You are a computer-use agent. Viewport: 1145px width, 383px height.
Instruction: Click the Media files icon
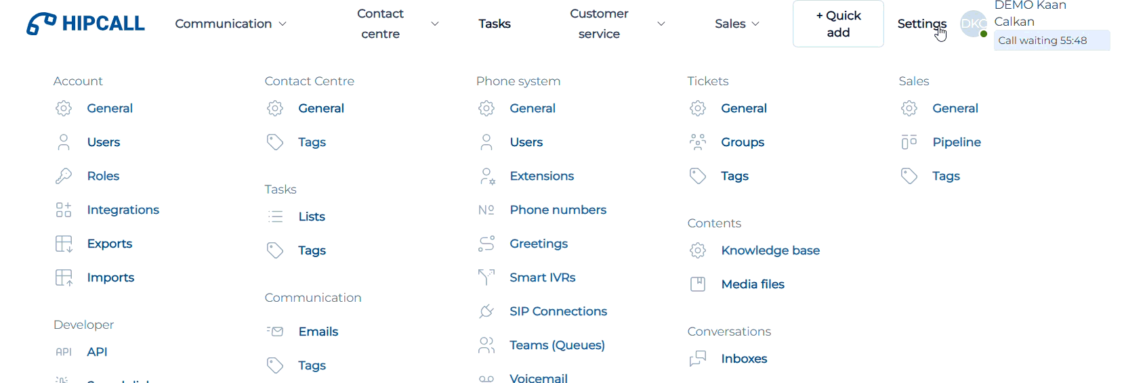click(x=698, y=284)
